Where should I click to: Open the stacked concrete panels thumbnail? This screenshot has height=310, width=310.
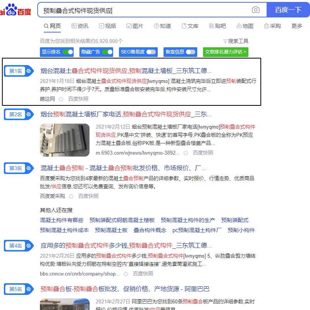click(x=65, y=140)
